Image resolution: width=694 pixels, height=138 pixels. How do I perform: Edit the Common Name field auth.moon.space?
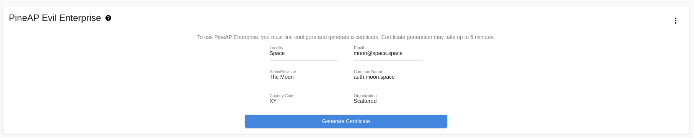pyautogui.click(x=388, y=77)
